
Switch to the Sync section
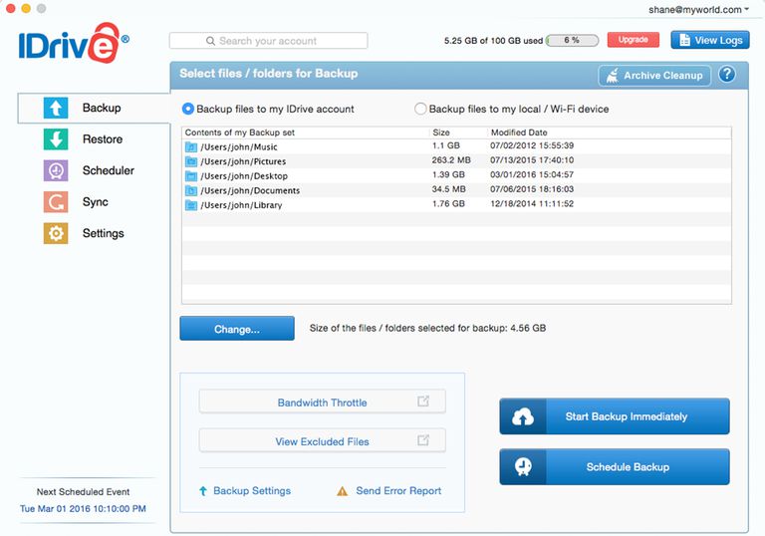(x=76, y=201)
